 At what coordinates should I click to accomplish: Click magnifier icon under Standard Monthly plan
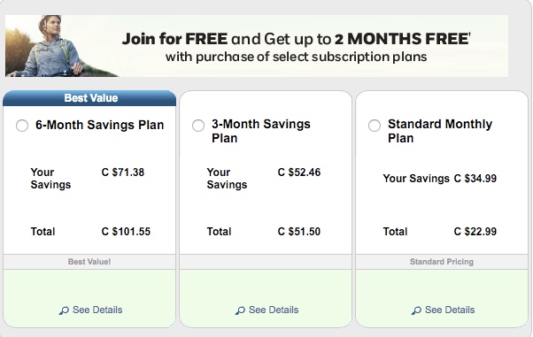(416, 310)
